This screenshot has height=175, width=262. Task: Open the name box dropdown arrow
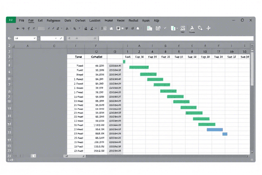pyautogui.click(x=34, y=39)
